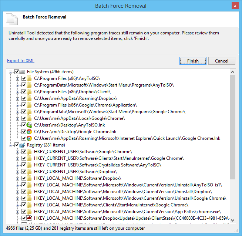The height and width of the screenshot is (236, 242).
Task: Click folder icon of HKEY_CURRENT_USER\Software\Dropbox\
Action: coord(29,172)
